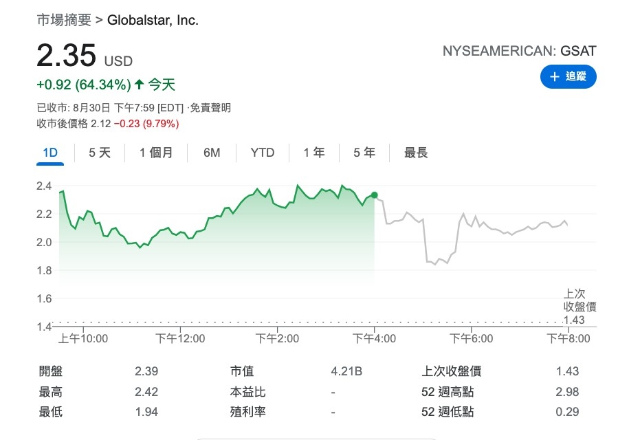This screenshot has width=640, height=440.
Task: Show the 1 年 chart range
Action: (314, 153)
